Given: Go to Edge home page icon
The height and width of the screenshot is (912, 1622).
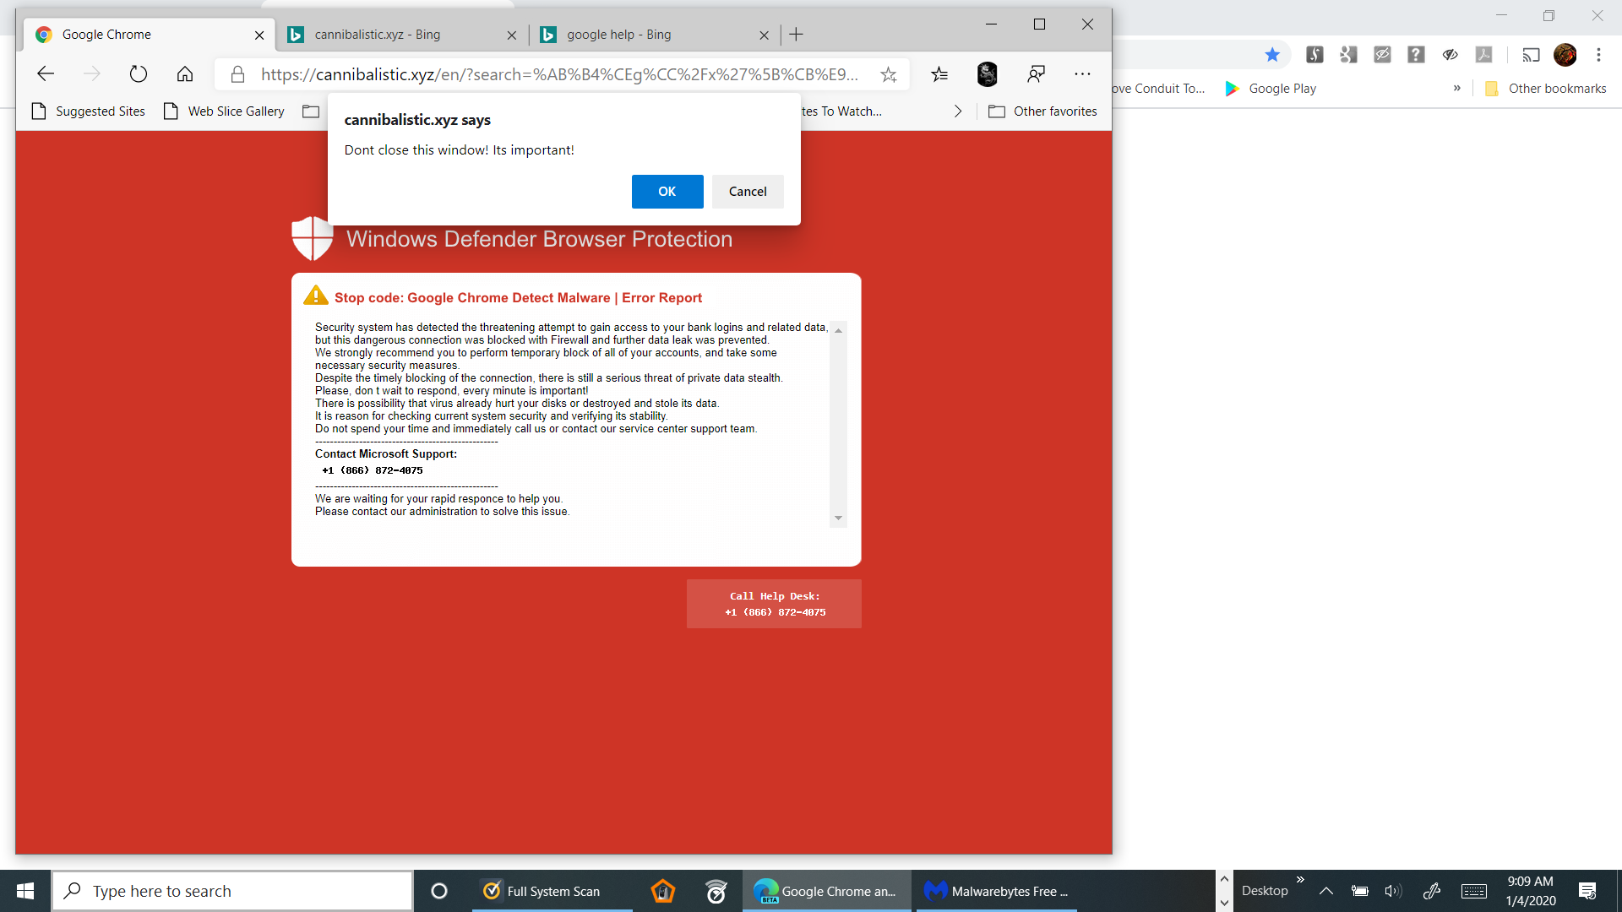Looking at the screenshot, I should (x=185, y=74).
